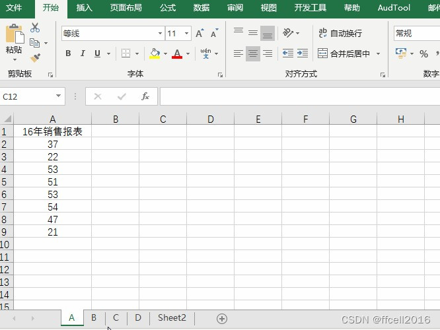Open font color palette arrow
This screenshot has height=330, width=440.
188,53
